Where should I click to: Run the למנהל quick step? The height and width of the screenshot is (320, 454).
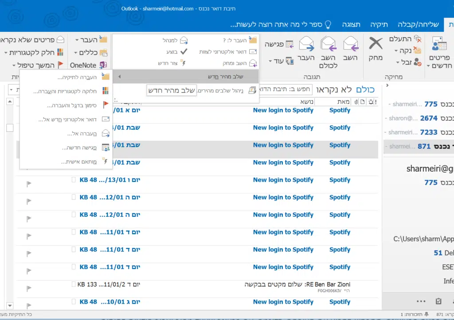click(x=175, y=40)
